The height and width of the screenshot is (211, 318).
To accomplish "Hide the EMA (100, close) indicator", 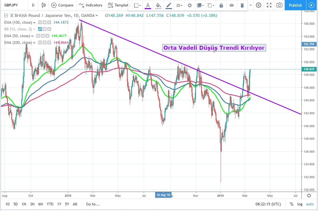I will [40, 22].
